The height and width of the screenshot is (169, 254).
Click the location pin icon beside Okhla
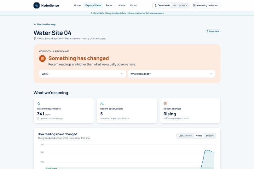pos(35,38)
